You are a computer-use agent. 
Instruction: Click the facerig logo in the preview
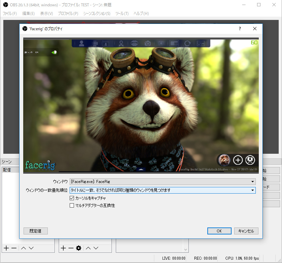point(40,165)
